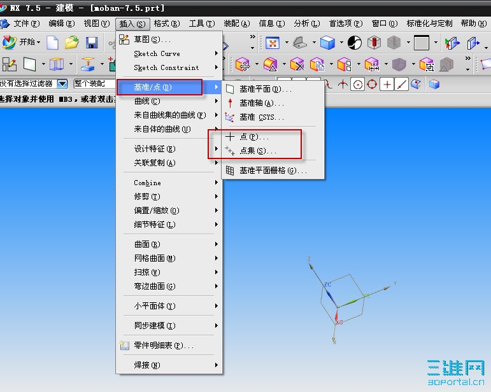Select 点(P) in datum submenu
Image resolution: width=491 pixels, height=392 pixels.
click(273, 137)
